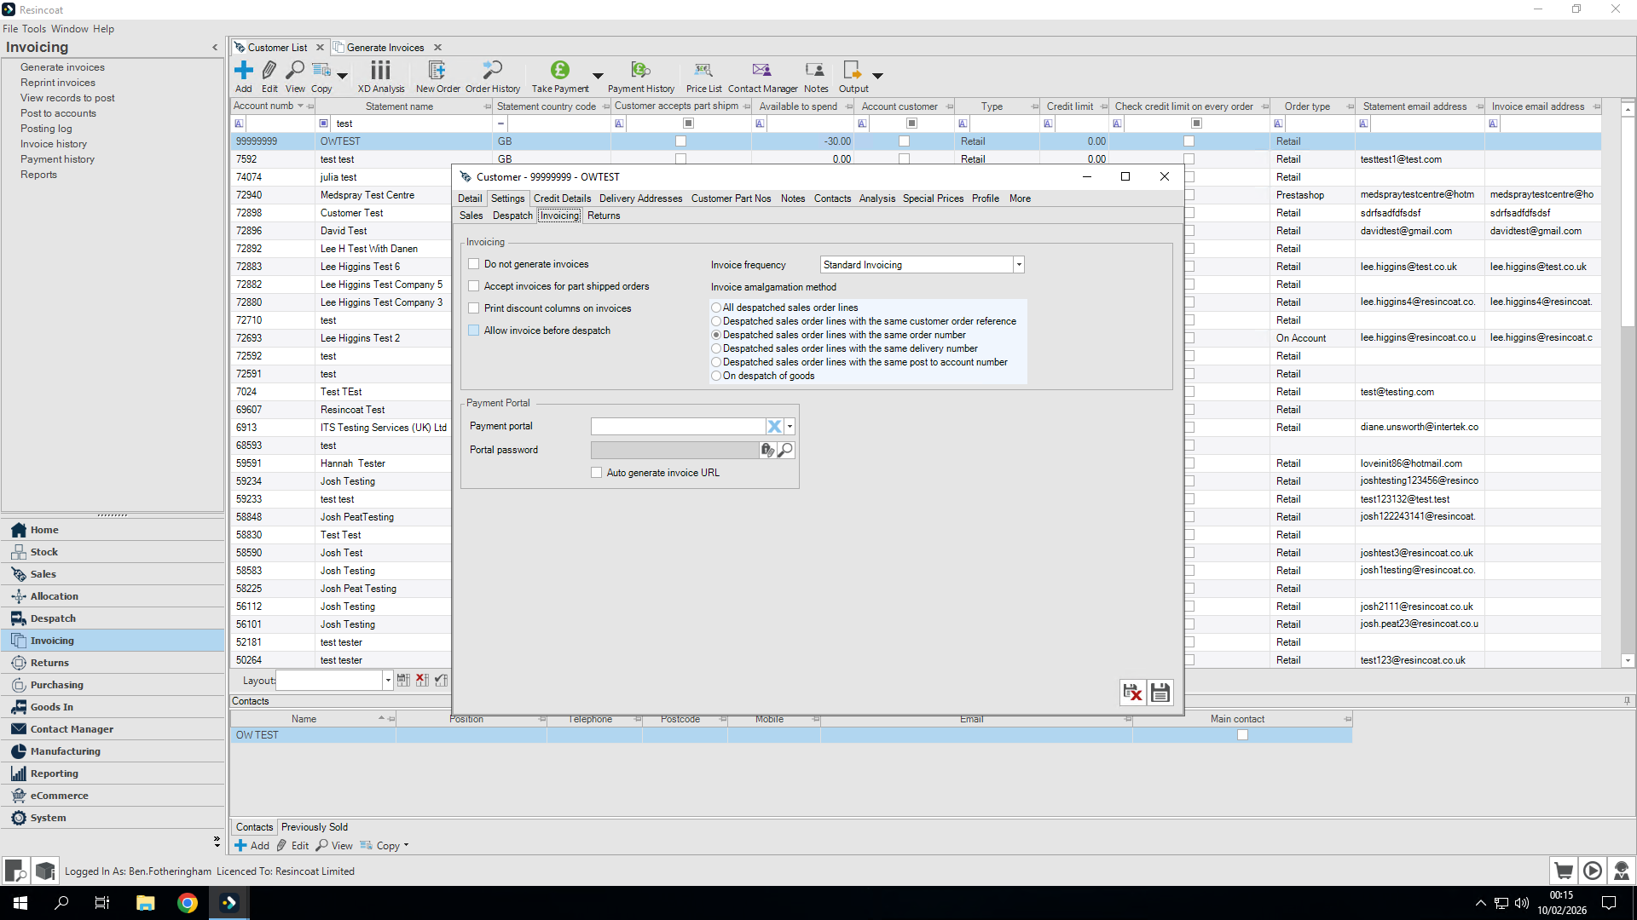Open the XD Analysis tool

pyautogui.click(x=380, y=71)
